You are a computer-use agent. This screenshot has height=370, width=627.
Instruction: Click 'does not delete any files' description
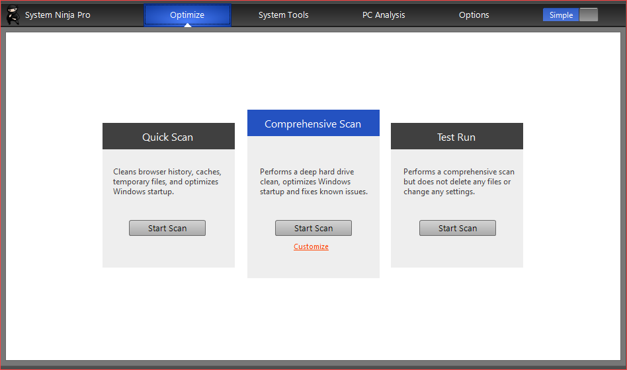point(458,182)
